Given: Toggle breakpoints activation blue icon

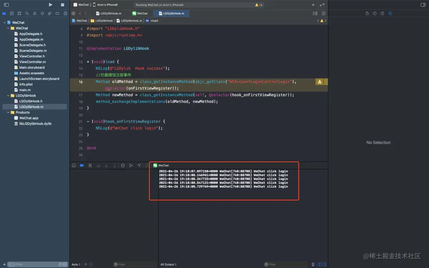Looking at the screenshot, I should pyautogui.click(x=82, y=165).
